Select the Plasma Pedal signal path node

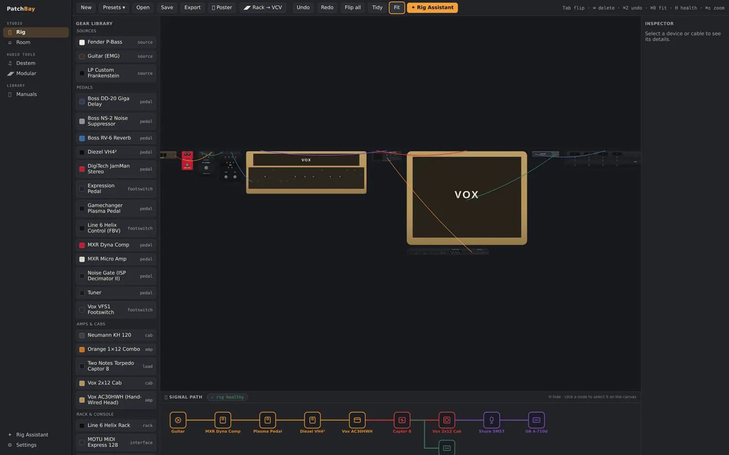click(267, 420)
